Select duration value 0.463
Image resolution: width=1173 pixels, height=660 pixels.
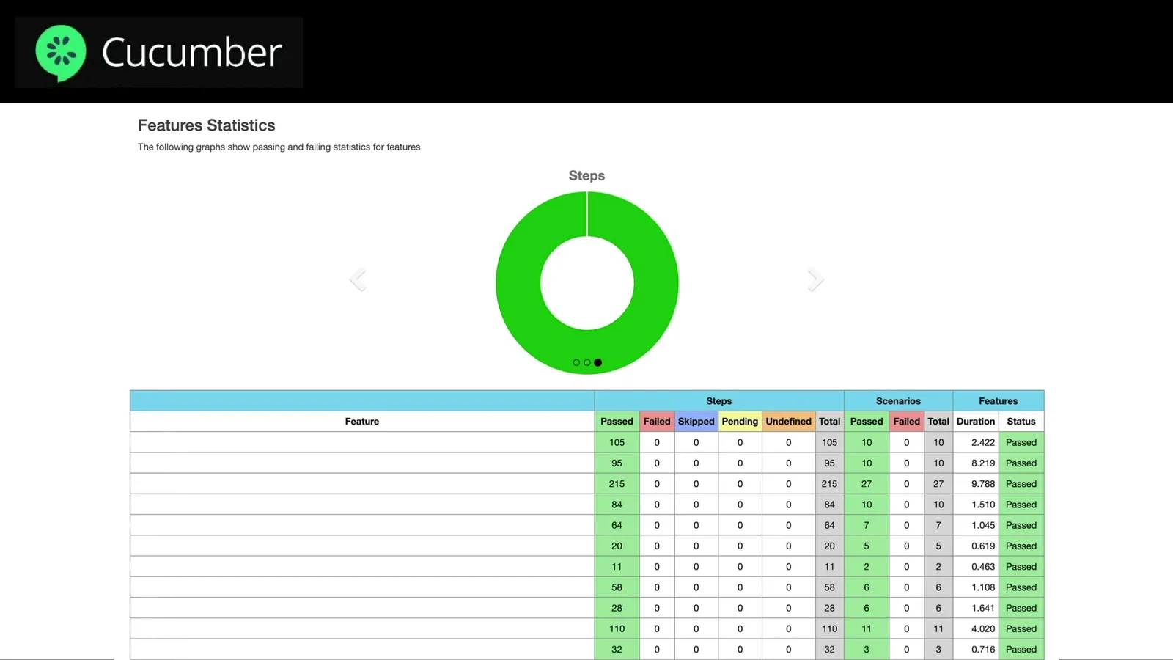pyautogui.click(x=983, y=567)
